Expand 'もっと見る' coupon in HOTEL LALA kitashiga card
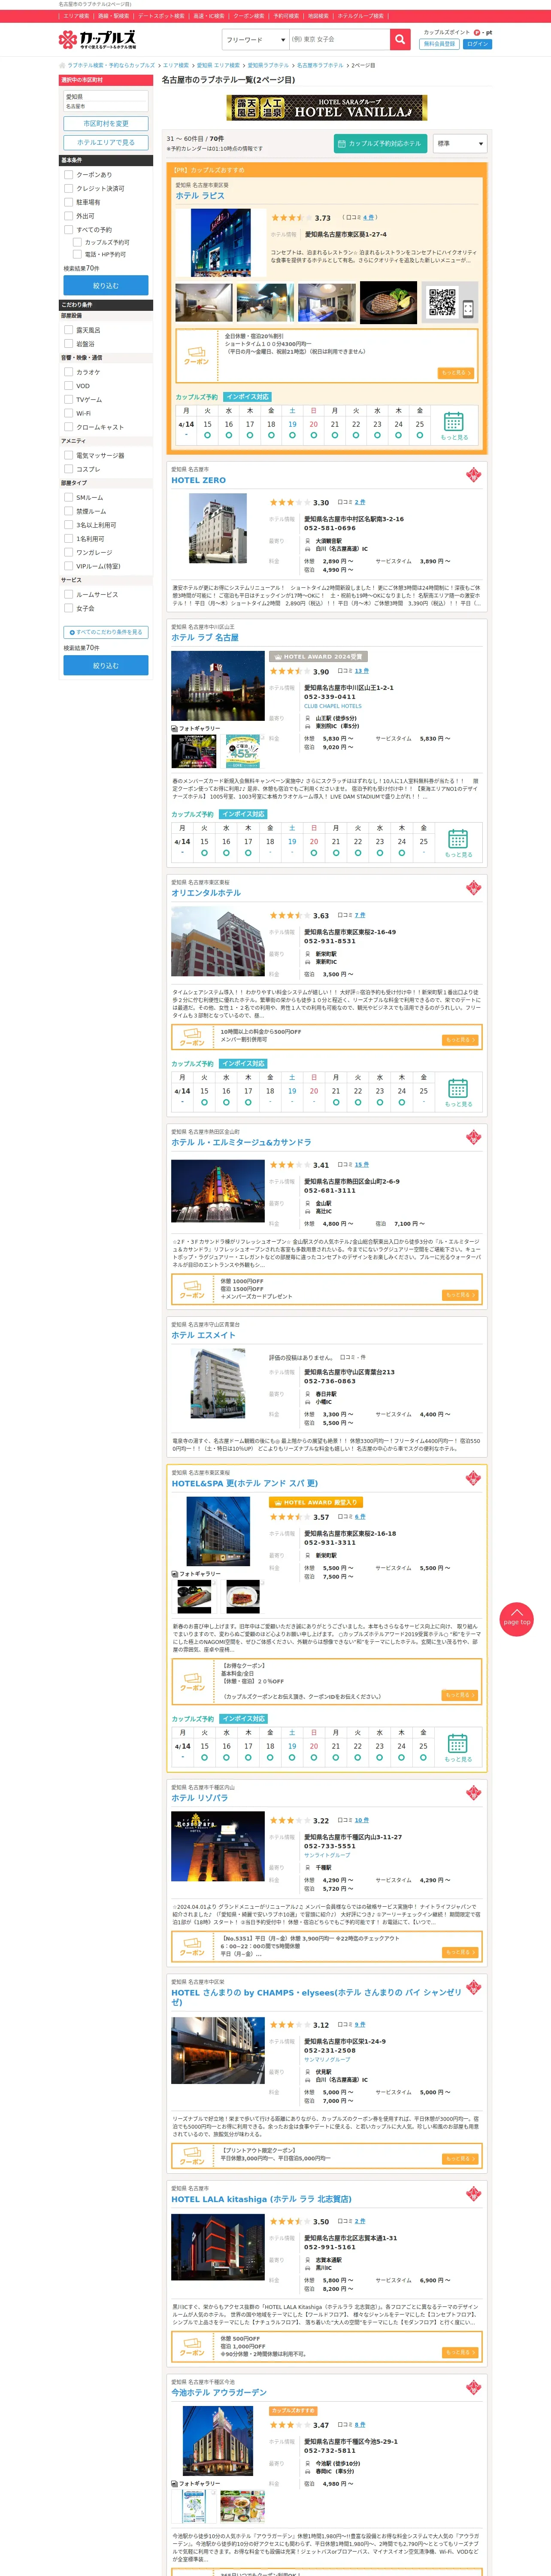 [459, 2352]
